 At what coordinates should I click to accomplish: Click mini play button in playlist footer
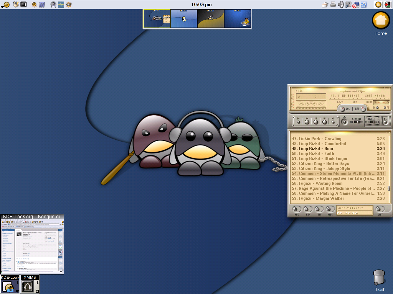click(x=342, y=213)
